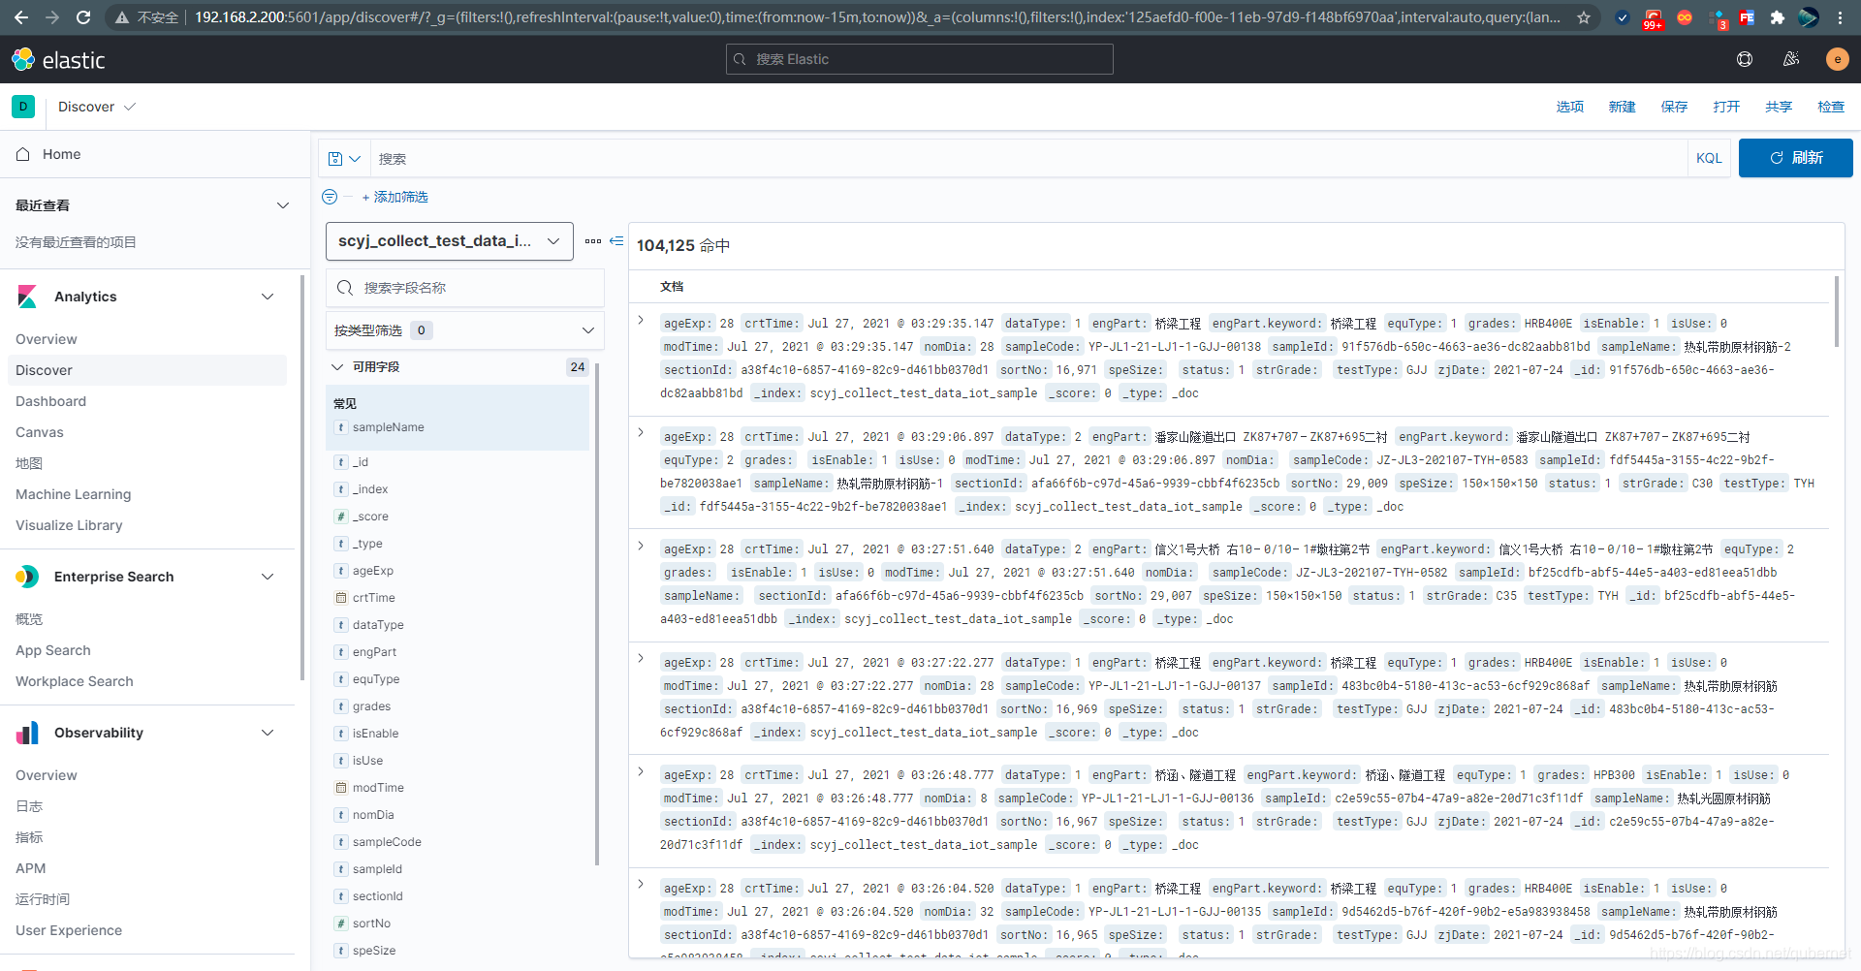The height and width of the screenshot is (971, 1861).
Task: Expand the document row 03:26:48.777
Action: [641, 771]
